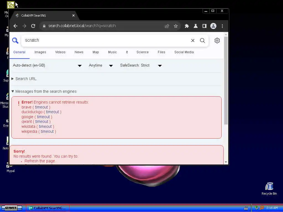
Task: Reload the page with the refresh icon
Action: 33,26
